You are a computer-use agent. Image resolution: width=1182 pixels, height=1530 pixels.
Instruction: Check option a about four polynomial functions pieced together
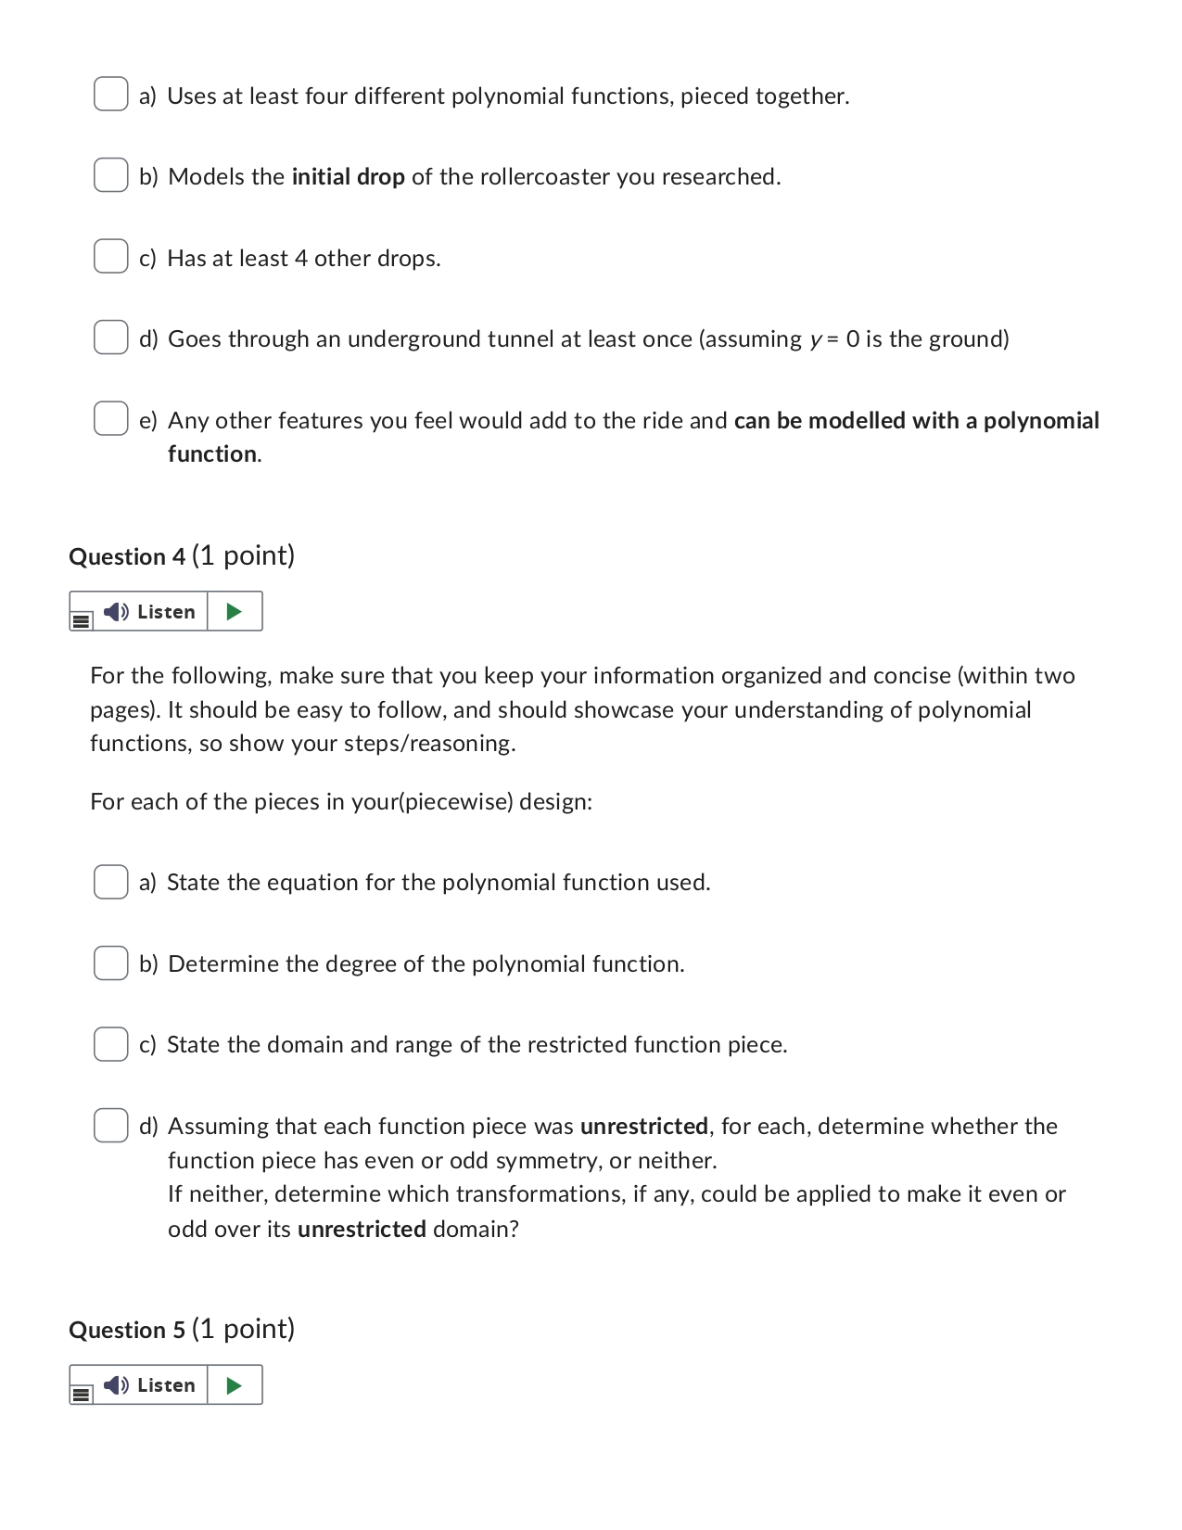(x=110, y=94)
